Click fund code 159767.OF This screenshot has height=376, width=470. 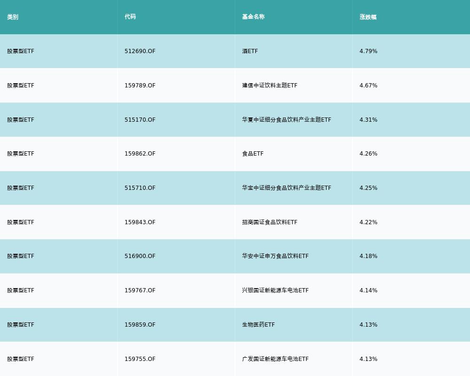(140, 290)
